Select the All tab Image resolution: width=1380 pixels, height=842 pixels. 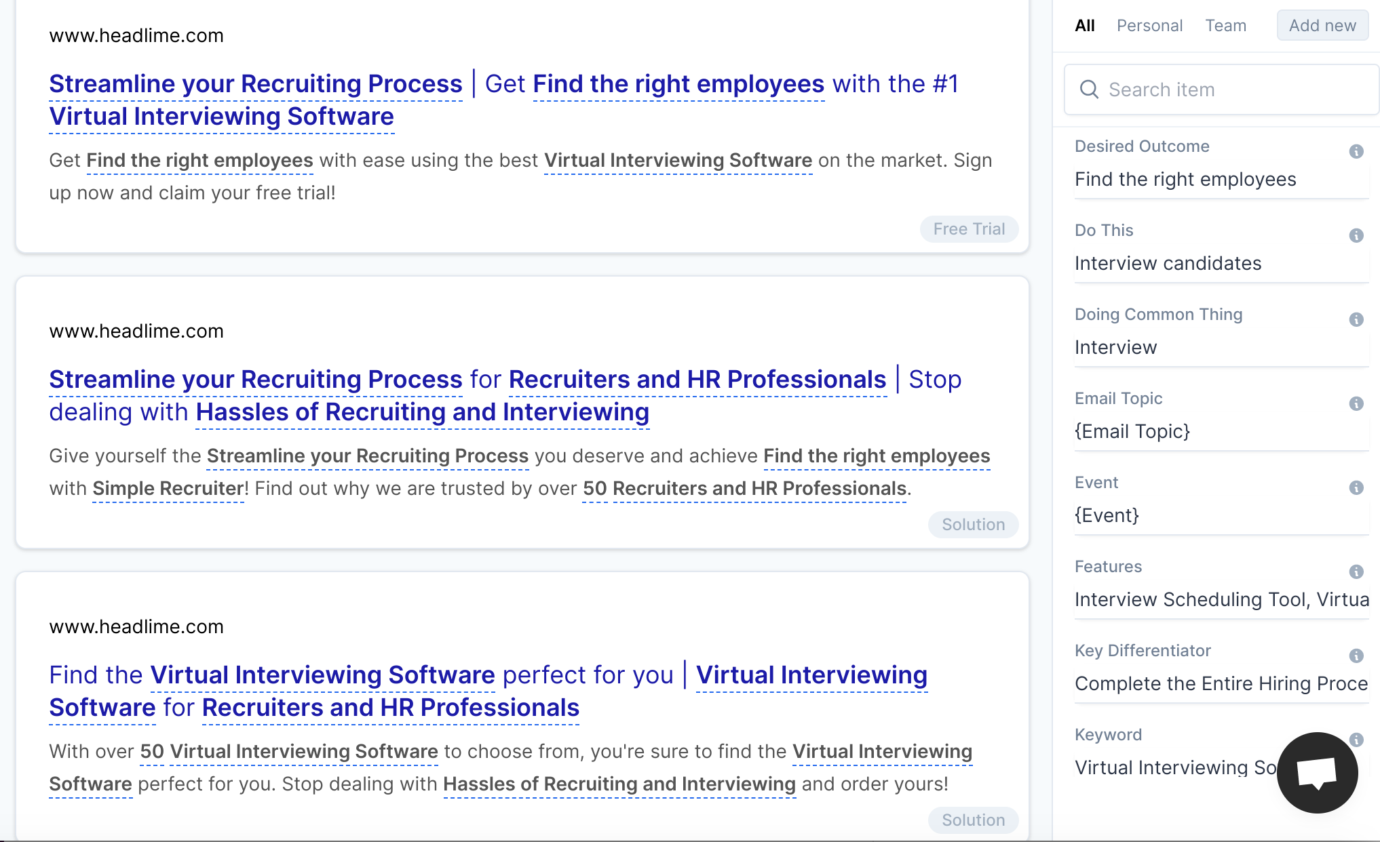[1084, 26]
